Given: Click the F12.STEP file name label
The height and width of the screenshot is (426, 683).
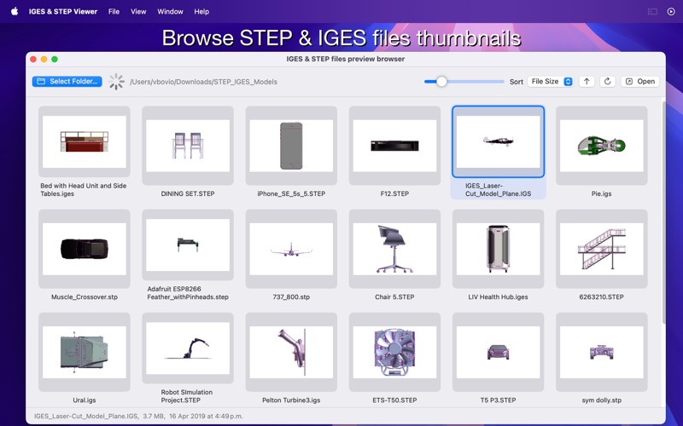Looking at the screenshot, I should [x=394, y=194].
